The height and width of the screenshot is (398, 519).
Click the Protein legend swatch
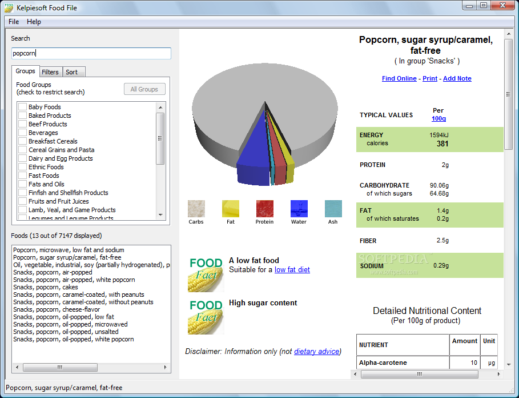coord(265,209)
